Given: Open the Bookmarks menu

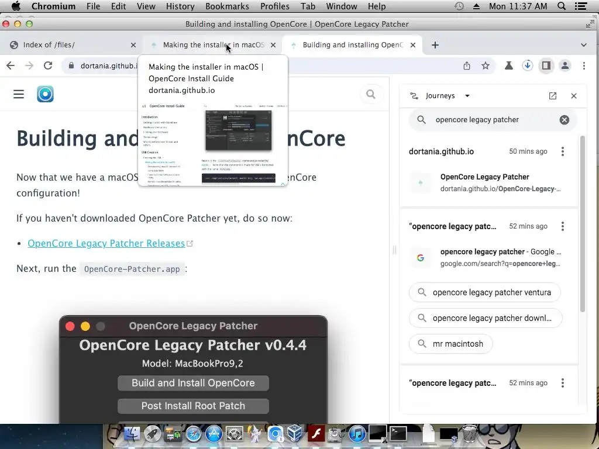Looking at the screenshot, I should point(228,6).
